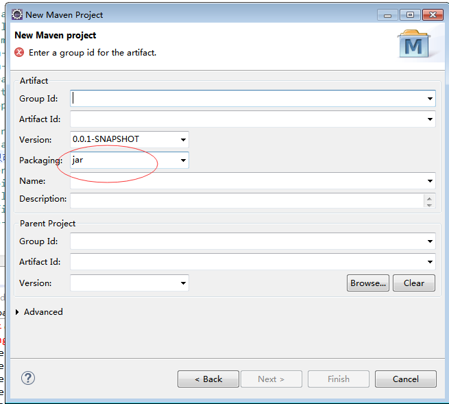Click the 'Description:' label
This screenshot has width=449, height=404.
(43, 198)
